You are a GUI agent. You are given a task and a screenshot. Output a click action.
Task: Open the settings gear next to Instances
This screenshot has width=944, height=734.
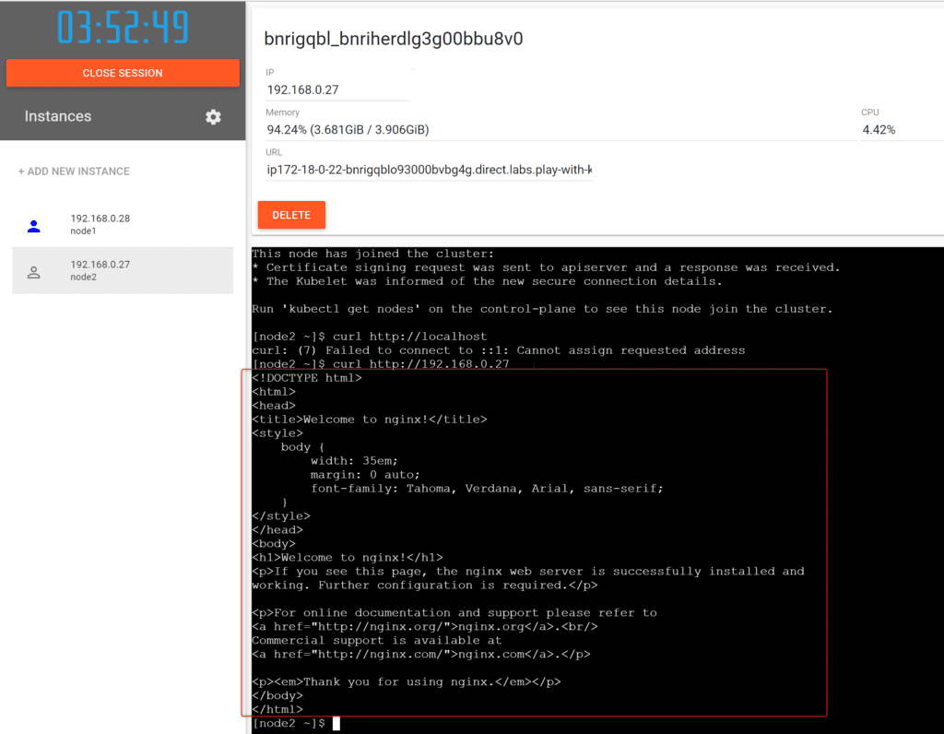pyautogui.click(x=213, y=117)
